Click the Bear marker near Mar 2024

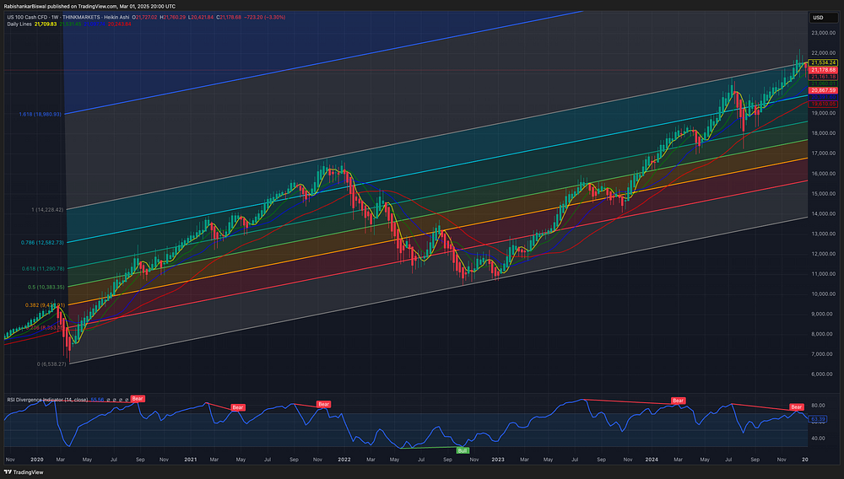point(679,401)
